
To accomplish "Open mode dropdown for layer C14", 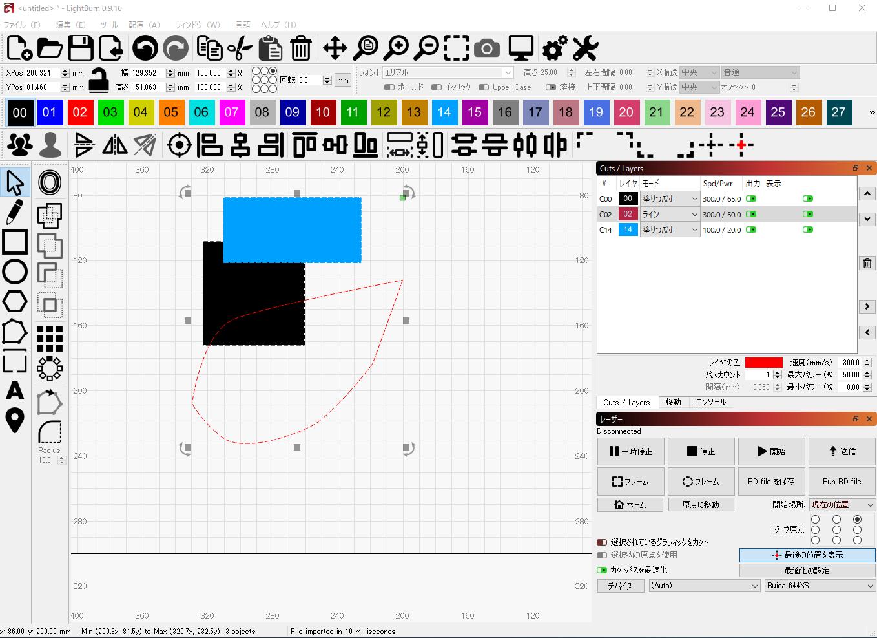I will (670, 229).
